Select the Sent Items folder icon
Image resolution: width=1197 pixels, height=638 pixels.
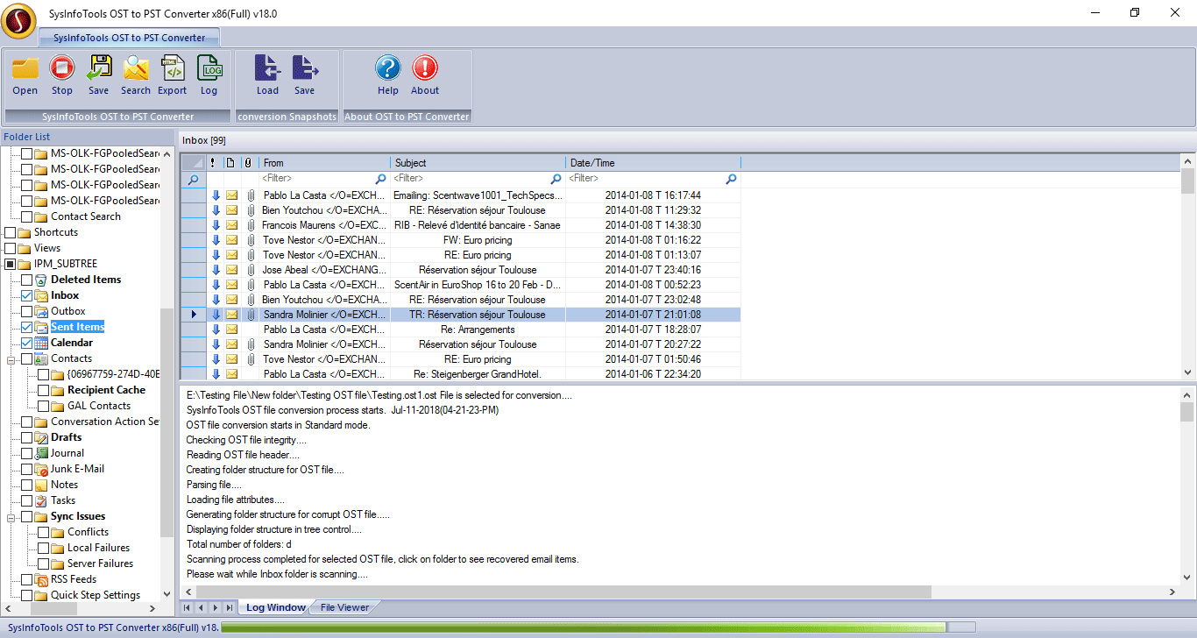pos(41,327)
